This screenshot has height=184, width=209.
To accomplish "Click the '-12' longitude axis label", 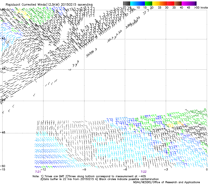I will pyautogui.click(x=43, y=170).
